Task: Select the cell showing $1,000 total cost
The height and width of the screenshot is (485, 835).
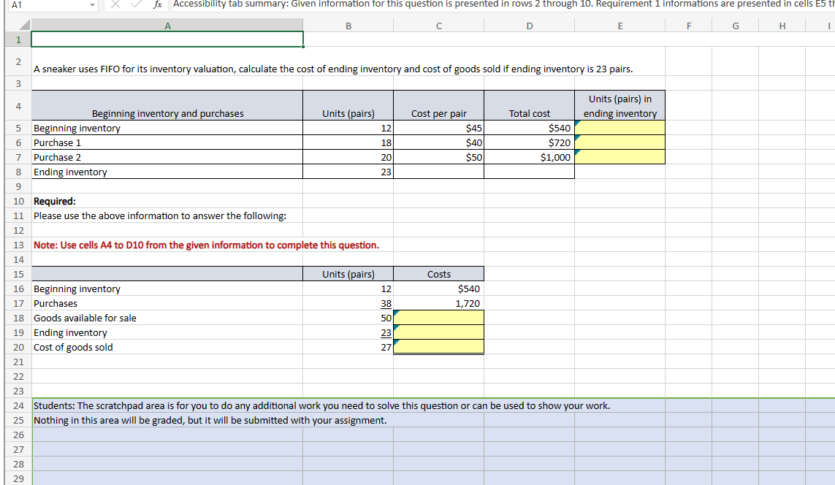Action: click(x=529, y=157)
